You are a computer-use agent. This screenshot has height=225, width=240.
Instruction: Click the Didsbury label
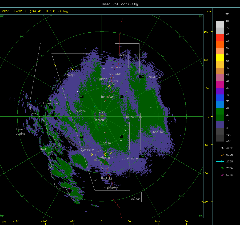point(101,120)
